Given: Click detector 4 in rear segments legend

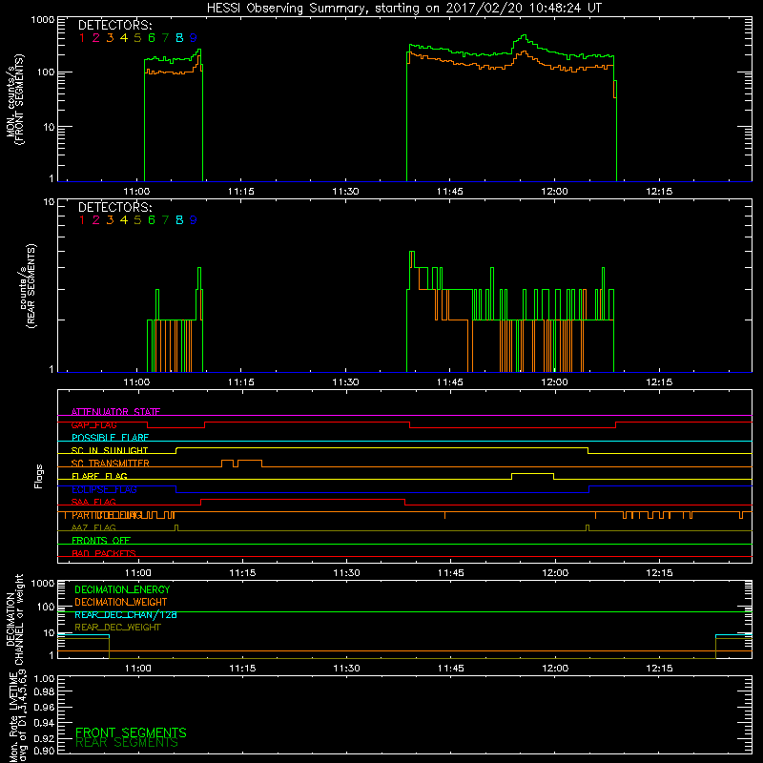Looking at the screenshot, I should pos(124,220).
